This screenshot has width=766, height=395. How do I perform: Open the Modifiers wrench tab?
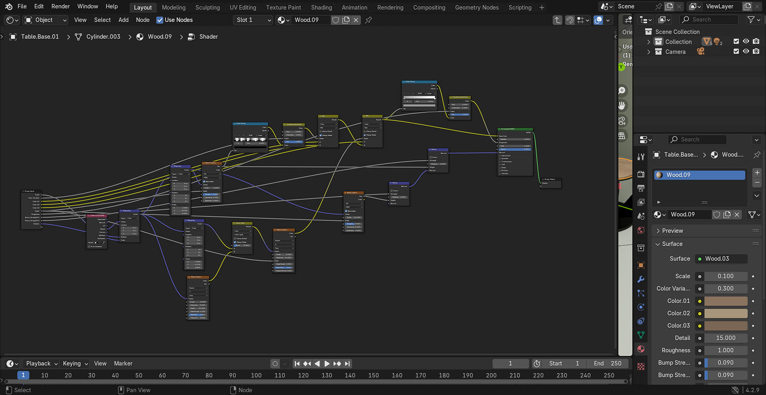[x=641, y=280]
